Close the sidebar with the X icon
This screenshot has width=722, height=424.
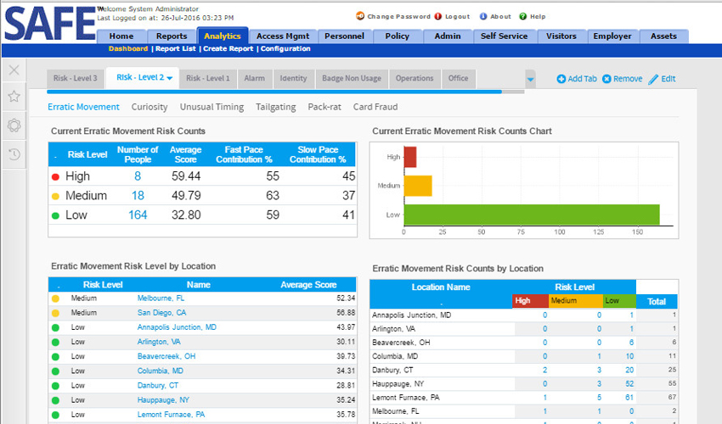14,70
